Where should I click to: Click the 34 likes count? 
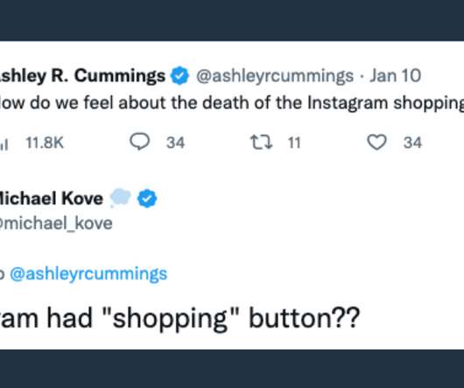(x=412, y=143)
